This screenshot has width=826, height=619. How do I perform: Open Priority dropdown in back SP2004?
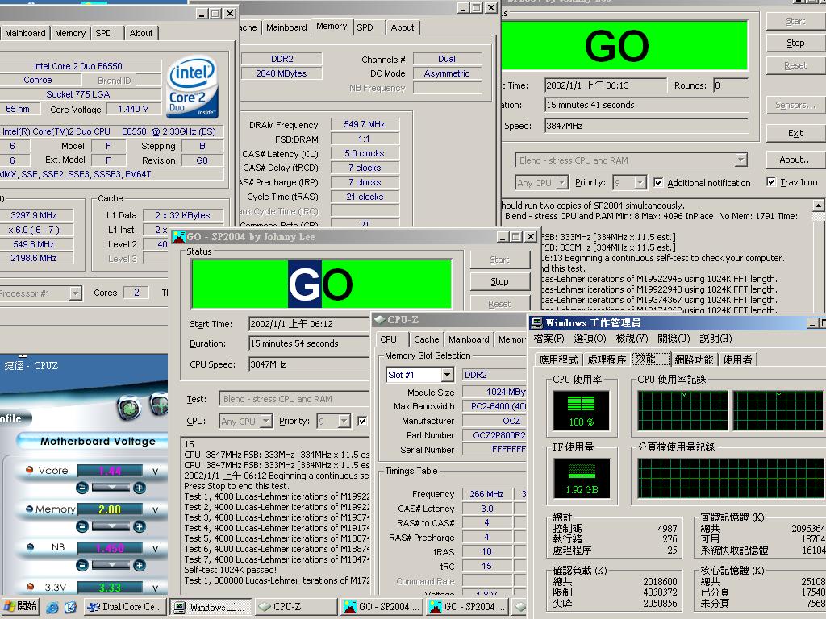[640, 183]
